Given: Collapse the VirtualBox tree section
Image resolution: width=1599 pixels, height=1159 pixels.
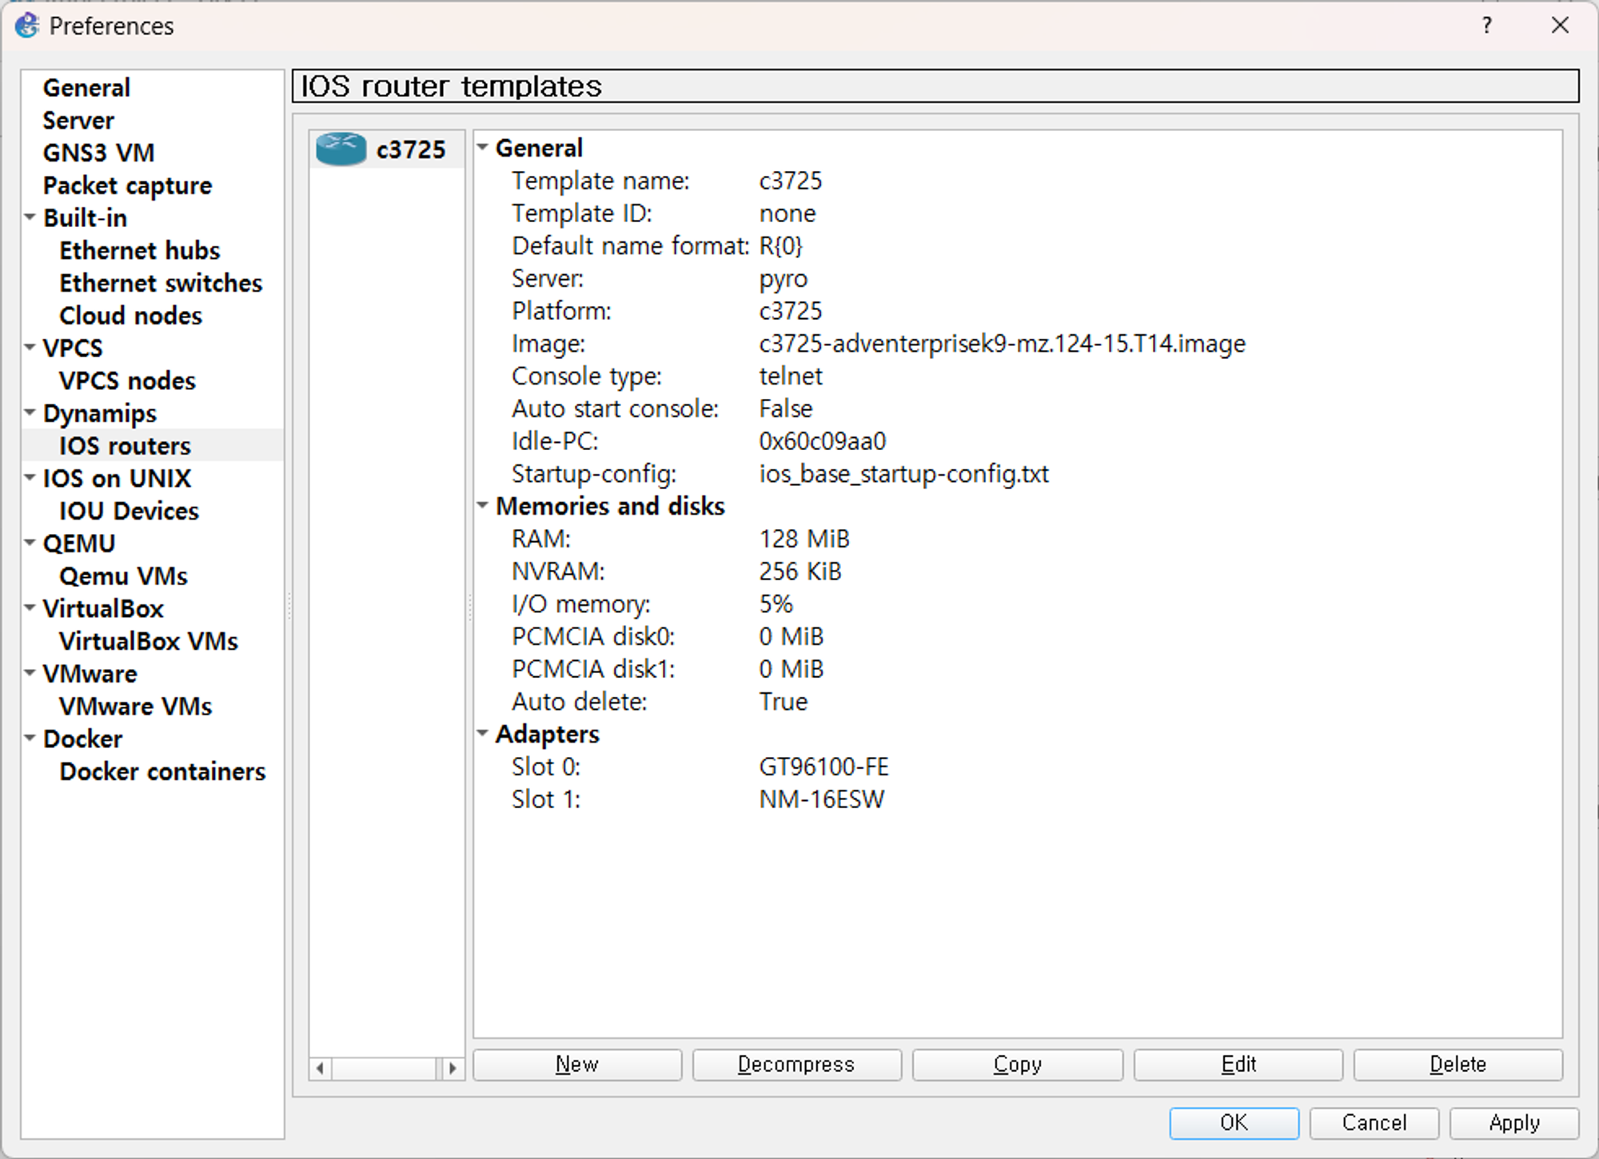Looking at the screenshot, I should pyautogui.click(x=30, y=608).
